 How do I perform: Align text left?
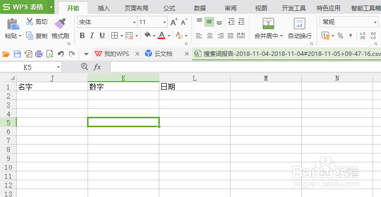coord(199,36)
